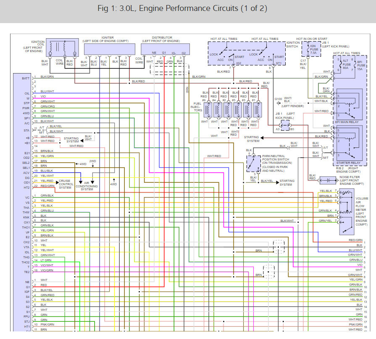This screenshot has width=376, height=339.
Task: Click the VIO/GRN wire label
Action: tap(47, 270)
